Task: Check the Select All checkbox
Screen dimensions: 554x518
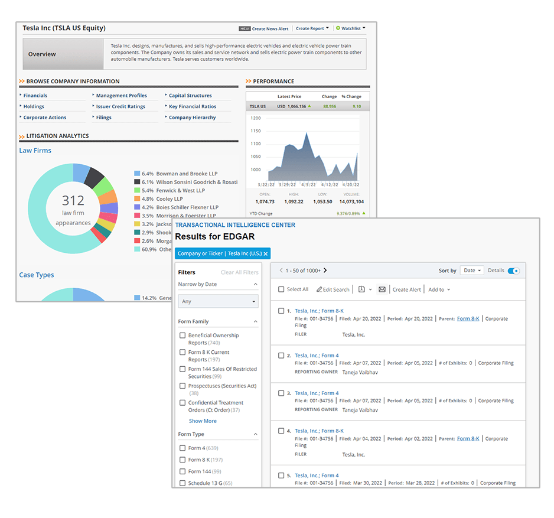Action: coord(281,289)
